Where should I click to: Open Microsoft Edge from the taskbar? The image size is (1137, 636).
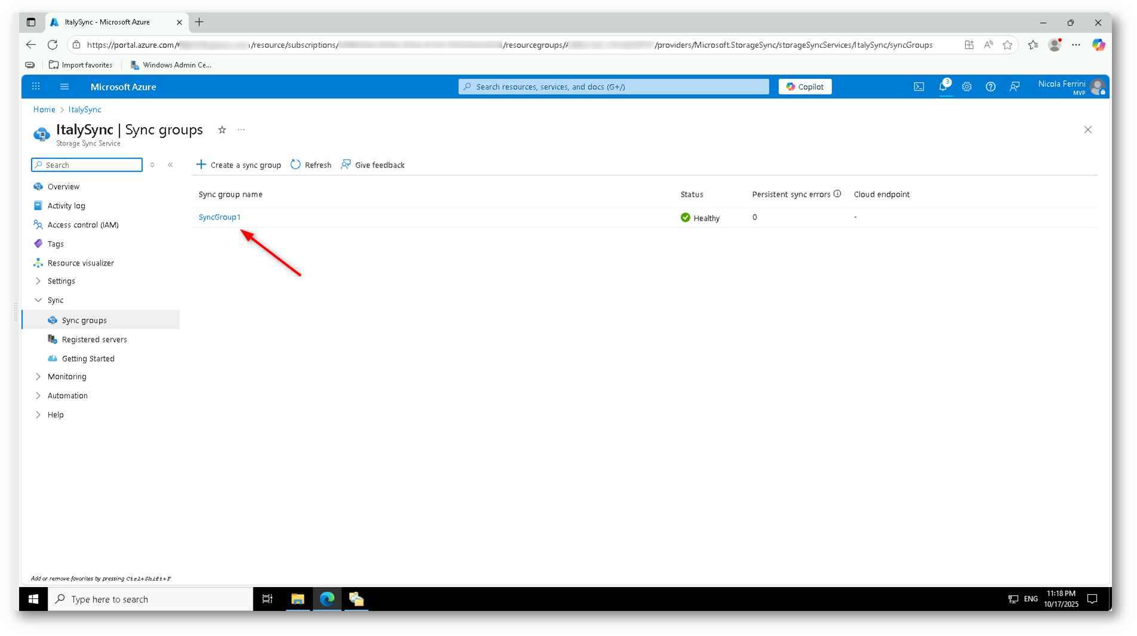pyautogui.click(x=327, y=599)
